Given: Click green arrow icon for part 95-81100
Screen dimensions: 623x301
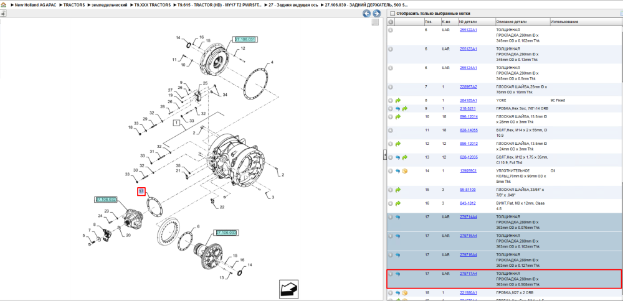Looking at the screenshot, I should coord(397,190).
